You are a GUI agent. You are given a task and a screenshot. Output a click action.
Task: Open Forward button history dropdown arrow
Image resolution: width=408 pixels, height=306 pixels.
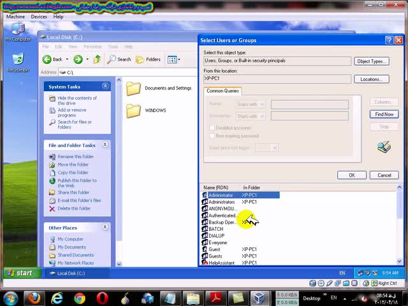pos(87,59)
